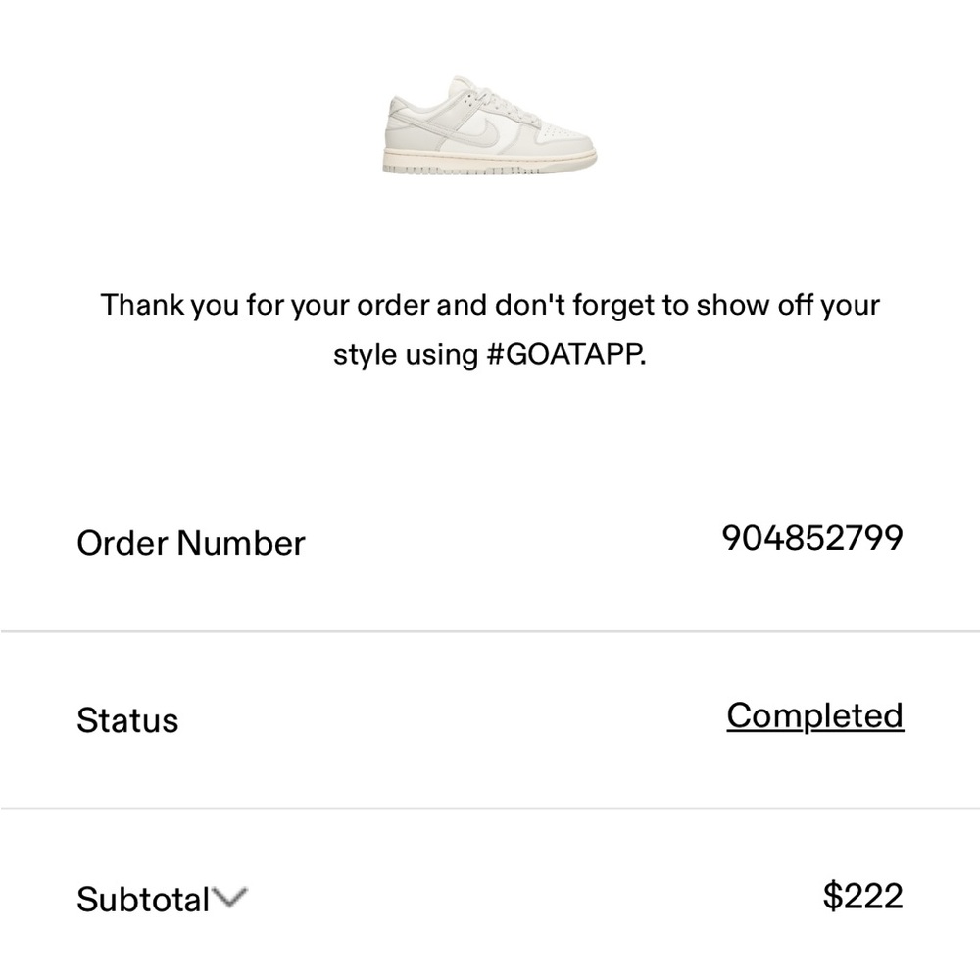The height and width of the screenshot is (980, 980).
Task: Click the order number 904852799
Action: 811,539
